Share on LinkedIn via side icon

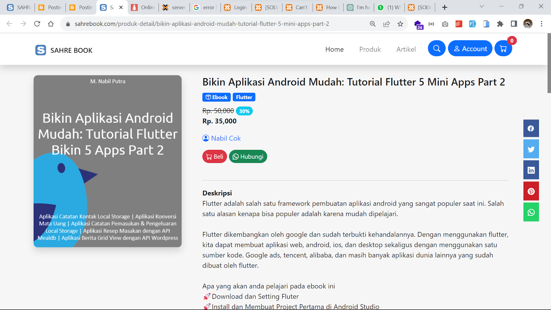(531, 170)
